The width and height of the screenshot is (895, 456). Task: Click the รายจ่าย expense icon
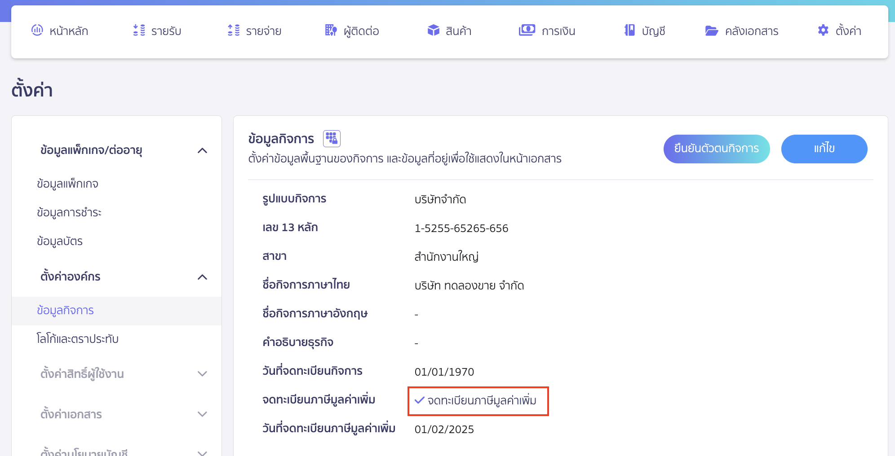click(234, 30)
